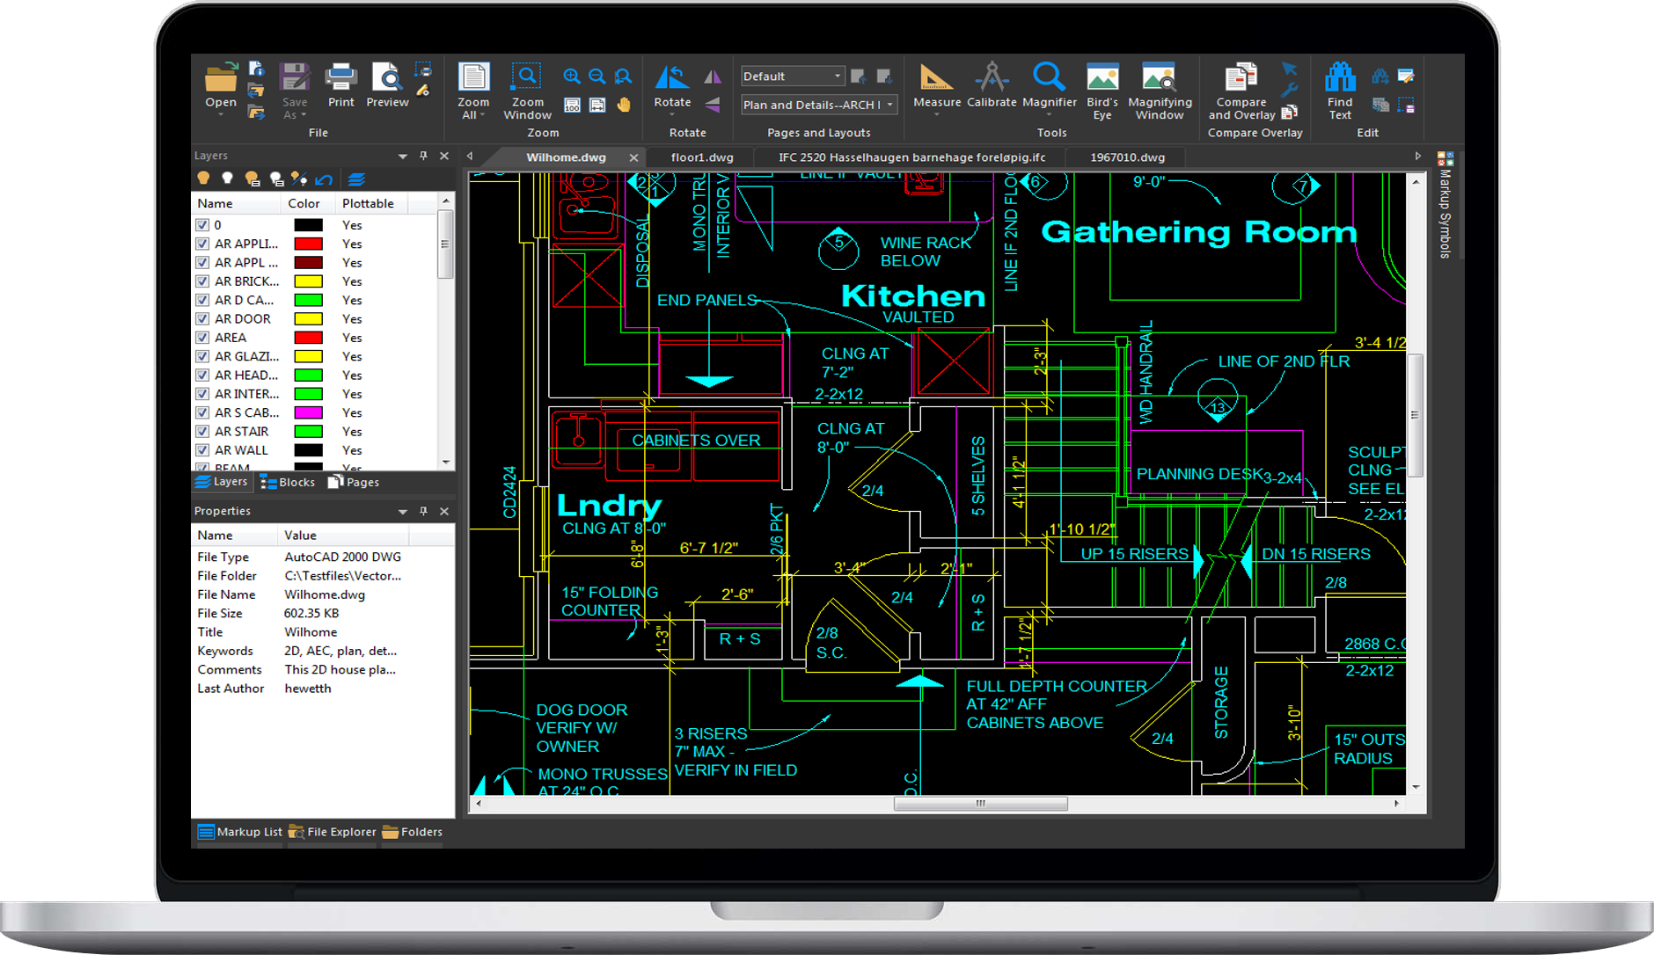This screenshot has width=1654, height=955.
Task: Open the Default dropdown in Pages and Layouts
Action: (793, 77)
